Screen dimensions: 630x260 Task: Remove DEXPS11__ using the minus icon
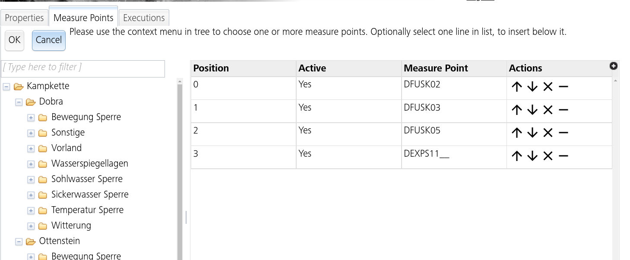pyautogui.click(x=563, y=156)
